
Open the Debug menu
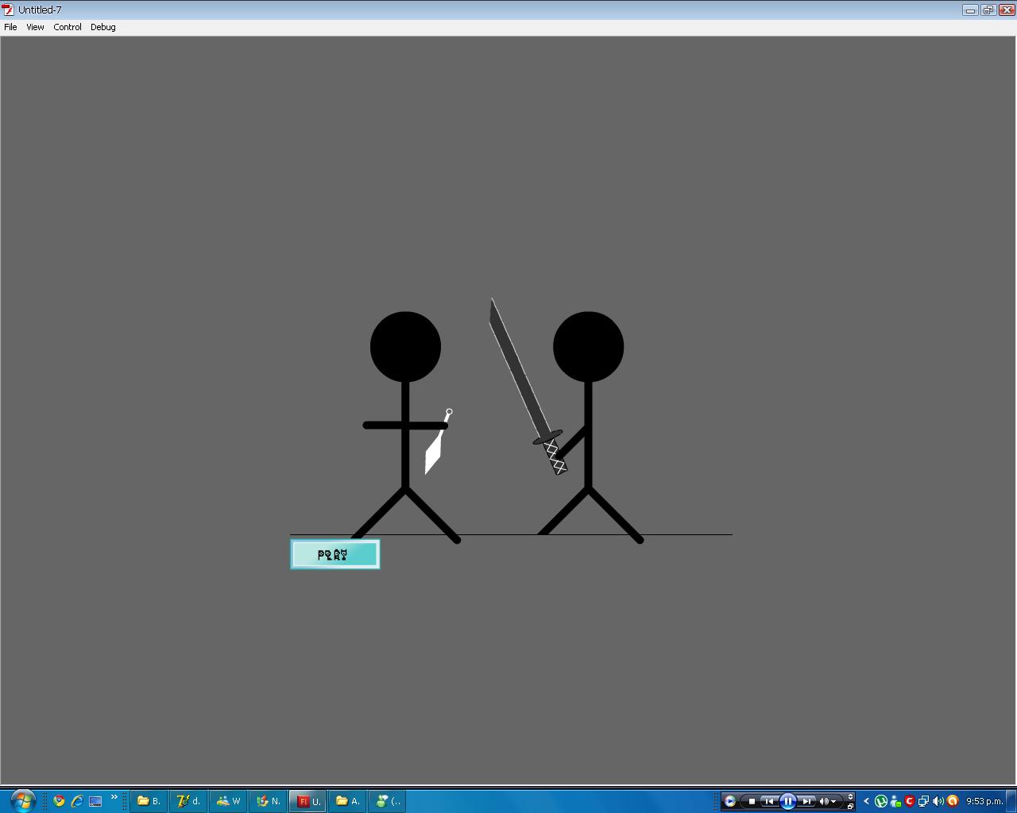coord(102,26)
